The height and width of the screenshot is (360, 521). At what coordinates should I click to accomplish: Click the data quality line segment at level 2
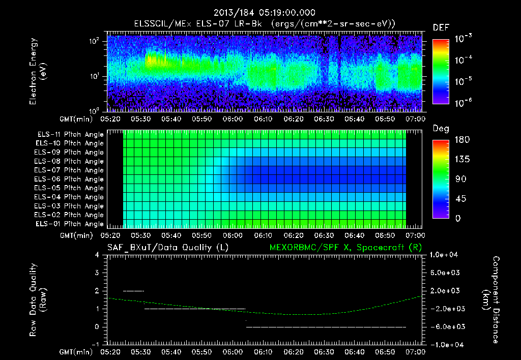[x=134, y=291]
